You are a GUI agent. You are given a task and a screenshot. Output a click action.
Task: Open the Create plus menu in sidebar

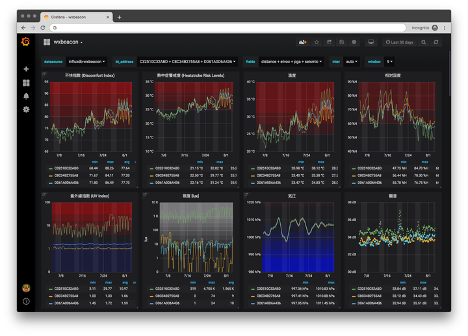pos(26,69)
